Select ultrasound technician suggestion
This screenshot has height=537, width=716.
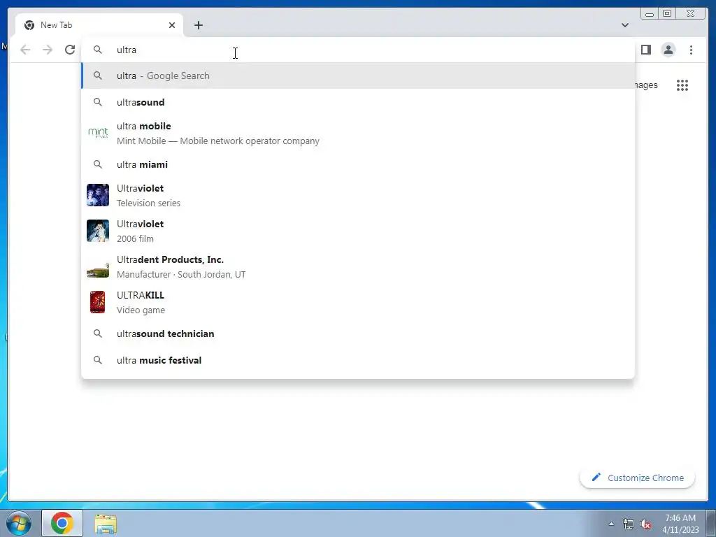(358, 334)
